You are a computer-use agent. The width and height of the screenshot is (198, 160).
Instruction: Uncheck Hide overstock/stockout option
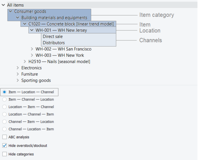click(x=4, y=145)
